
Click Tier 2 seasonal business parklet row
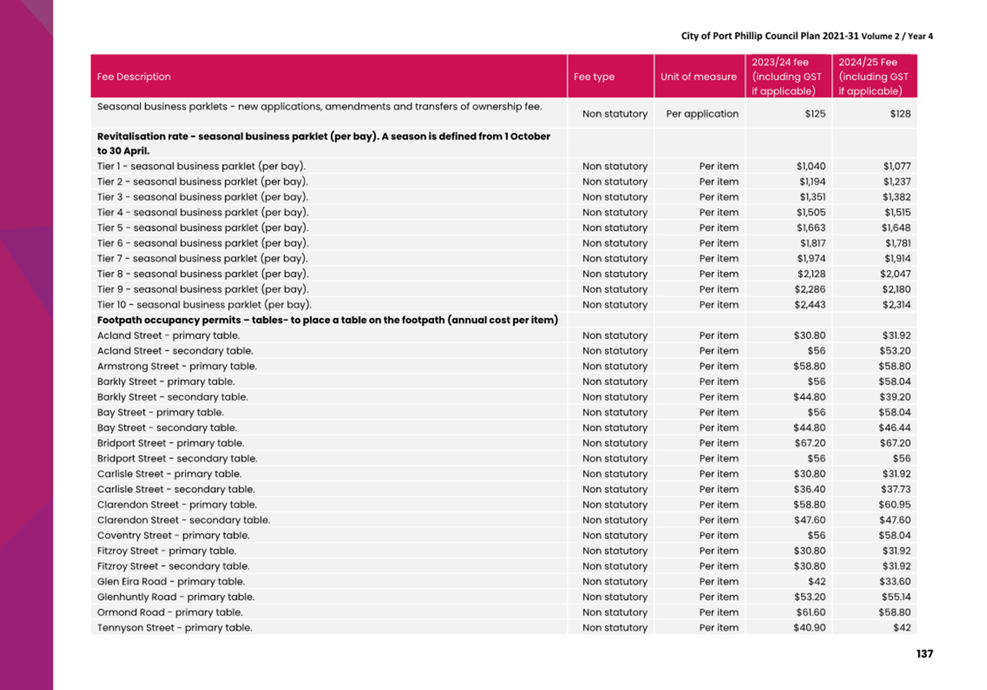503,182
